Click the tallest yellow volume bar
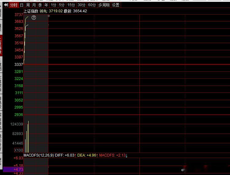This screenshot has height=175, width=230. (x=29, y=137)
